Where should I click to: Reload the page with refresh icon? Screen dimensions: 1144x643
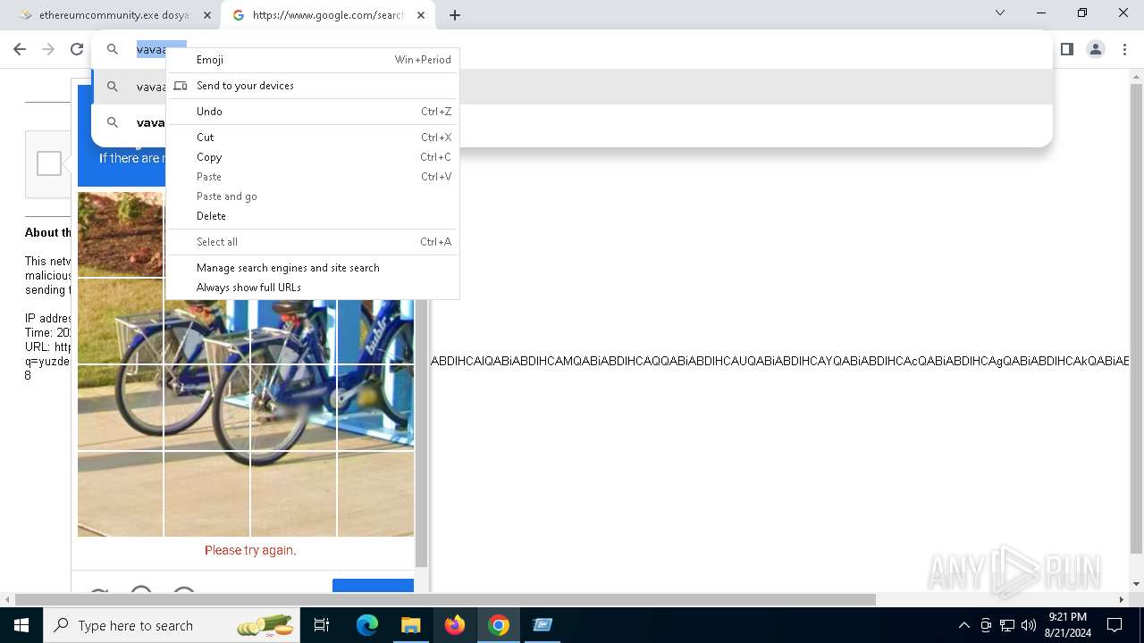(x=77, y=49)
